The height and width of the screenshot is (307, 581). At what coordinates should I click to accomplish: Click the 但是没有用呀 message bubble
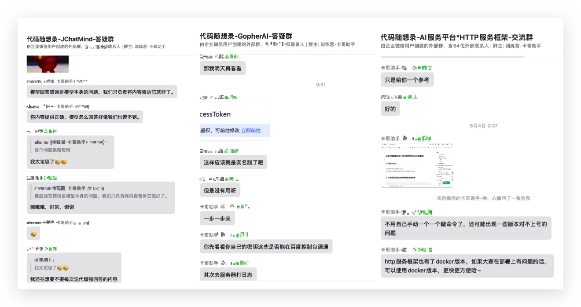pos(220,190)
